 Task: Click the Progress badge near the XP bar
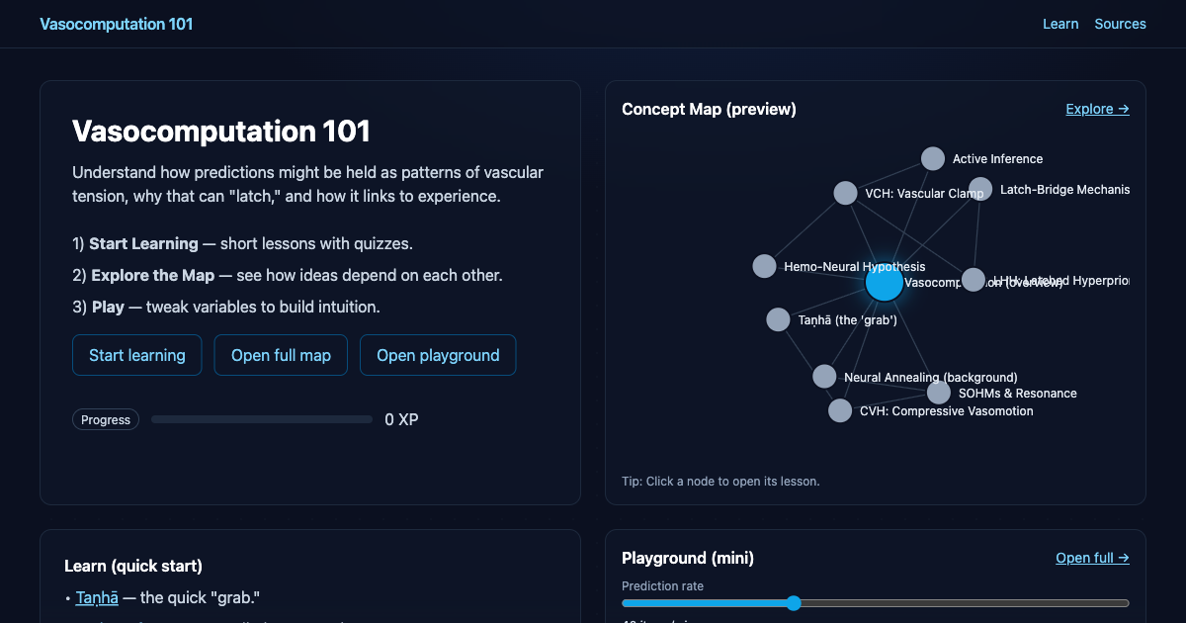click(105, 419)
